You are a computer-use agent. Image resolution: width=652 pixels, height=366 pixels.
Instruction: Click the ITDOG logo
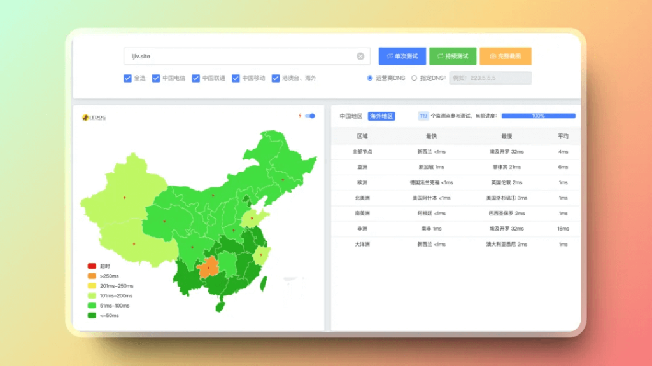pyautogui.click(x=97, y=118)
